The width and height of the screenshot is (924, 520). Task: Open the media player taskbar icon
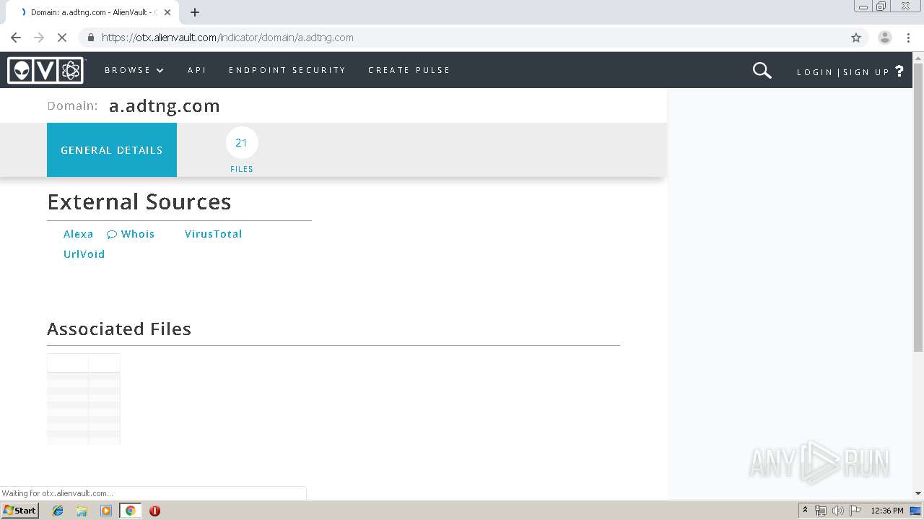pyautogui.click(x=106, y=511)
